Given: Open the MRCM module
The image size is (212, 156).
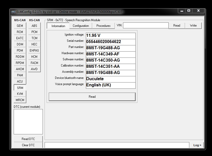Looking at the screenshot, I should pyautogui.click(x=20, y=100).
